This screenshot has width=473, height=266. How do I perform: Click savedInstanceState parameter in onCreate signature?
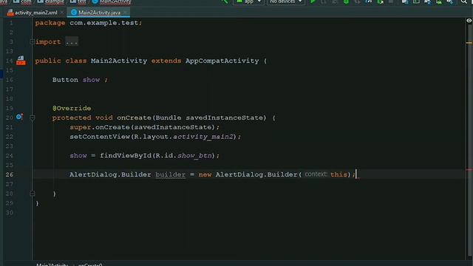225,117
